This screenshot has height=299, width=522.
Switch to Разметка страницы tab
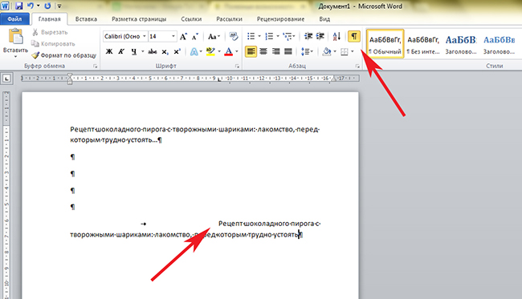139,19
